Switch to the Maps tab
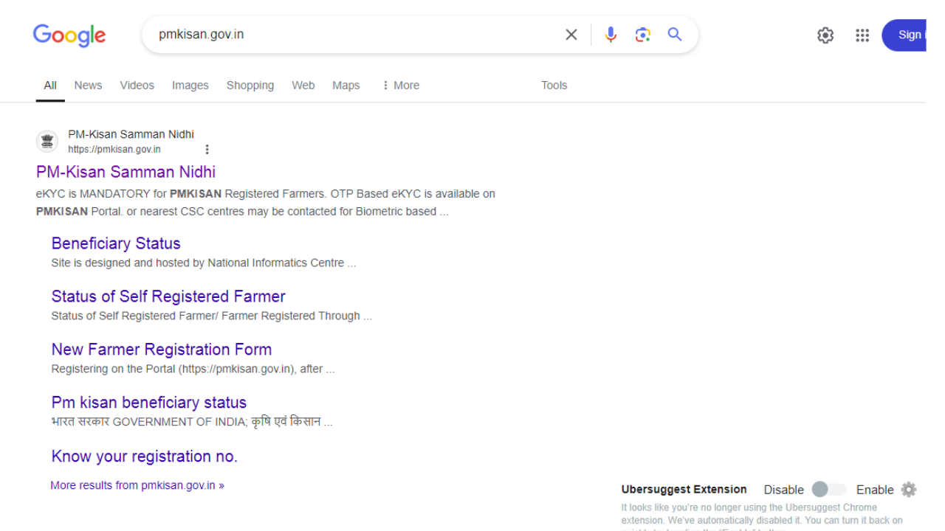This screenshot has height=531, width=945. pyautogui.click(x=346, y=86)
